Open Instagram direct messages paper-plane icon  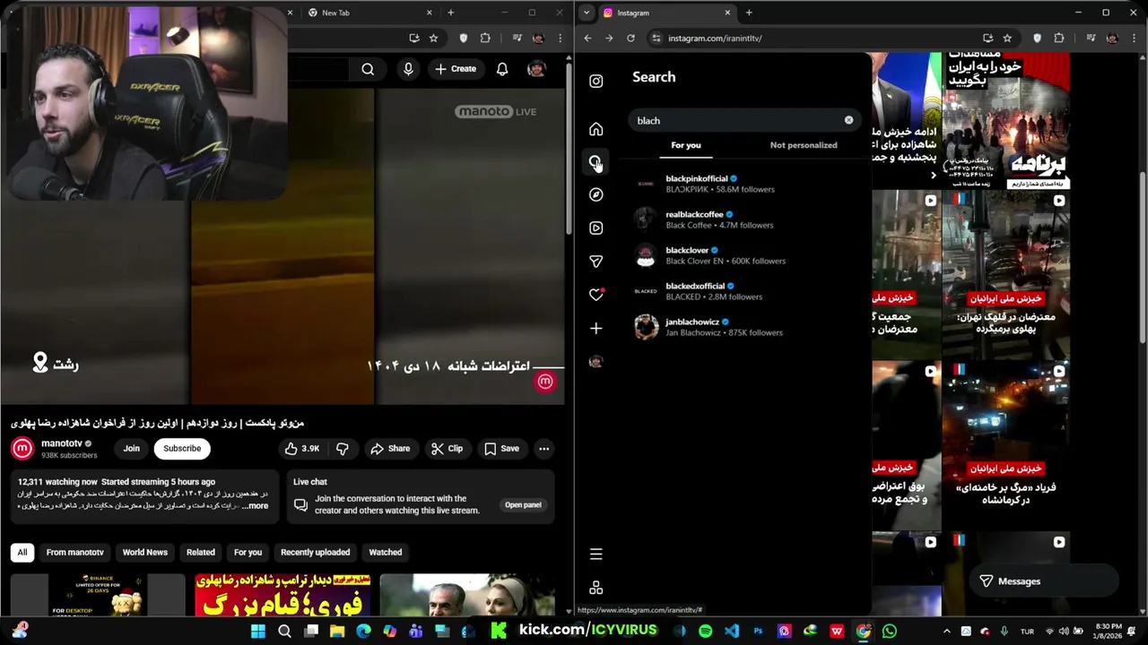point(596,261)
